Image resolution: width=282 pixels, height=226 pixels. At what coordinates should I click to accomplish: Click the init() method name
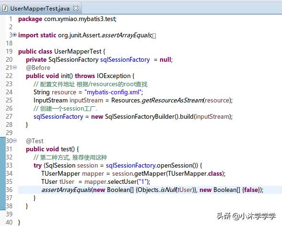click(67, 76)
